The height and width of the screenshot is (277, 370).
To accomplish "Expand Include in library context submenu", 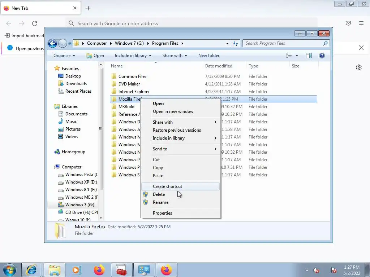I will (x=181, y=138).
